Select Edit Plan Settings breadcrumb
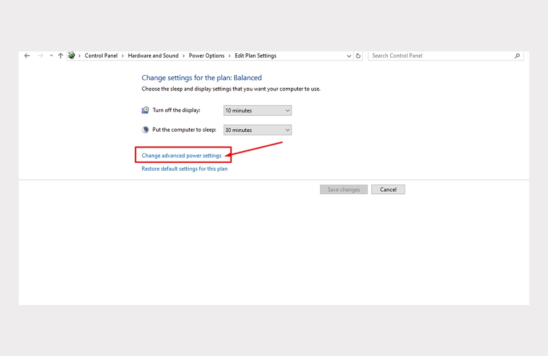Screen dimensions: 548x356 (x=255, y=56)
